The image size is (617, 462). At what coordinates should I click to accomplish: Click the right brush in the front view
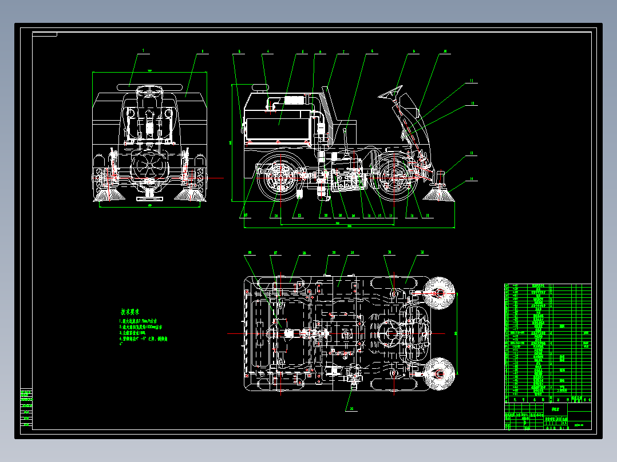pyautogui.click(x=190, y=194)
